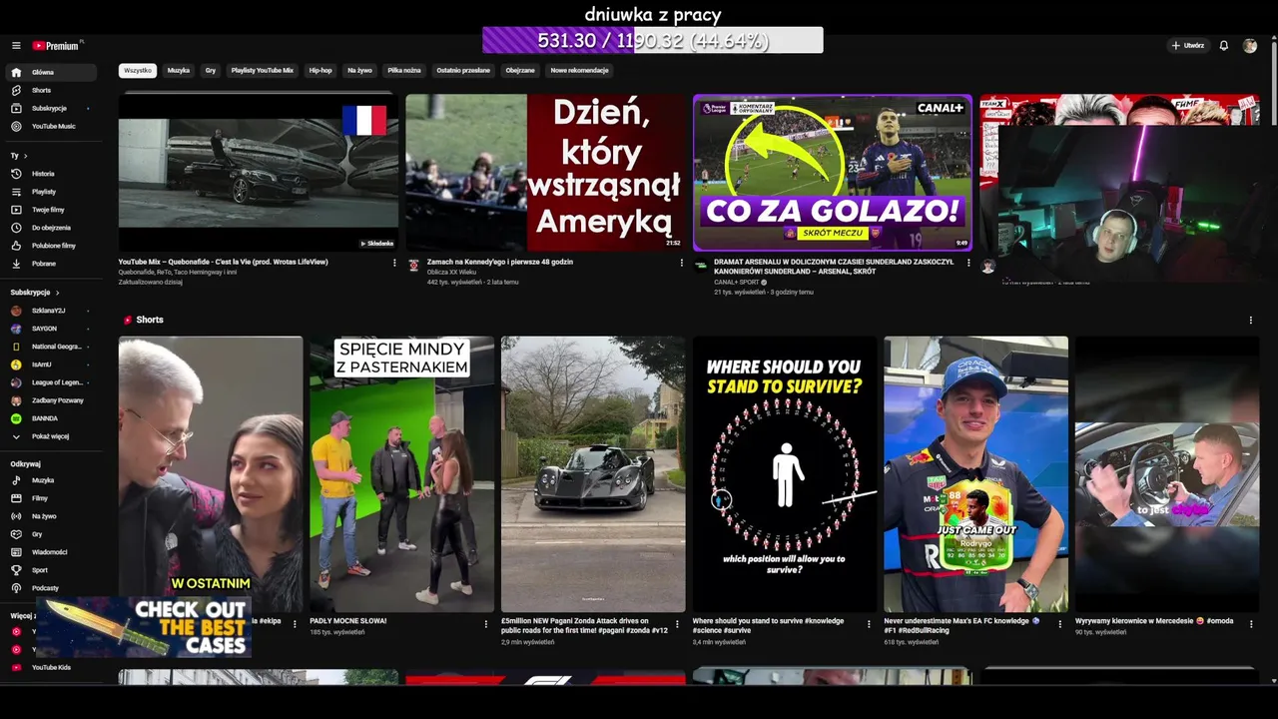
Task: Open Shorts from the sidebar
Action: point(52,90)
